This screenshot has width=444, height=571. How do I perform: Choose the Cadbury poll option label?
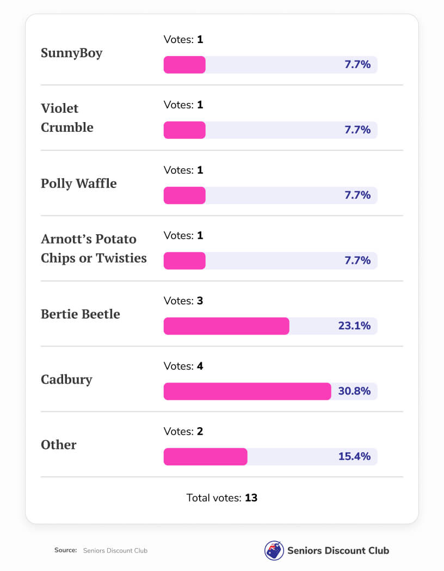[66, 379]
